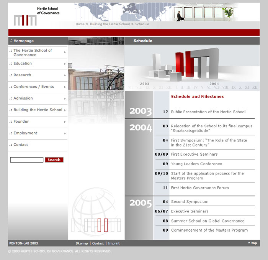The height and width of the screenshot is (260, 268).
Task: Open the Sitemap footer link
Action: (x=82, y=243)
